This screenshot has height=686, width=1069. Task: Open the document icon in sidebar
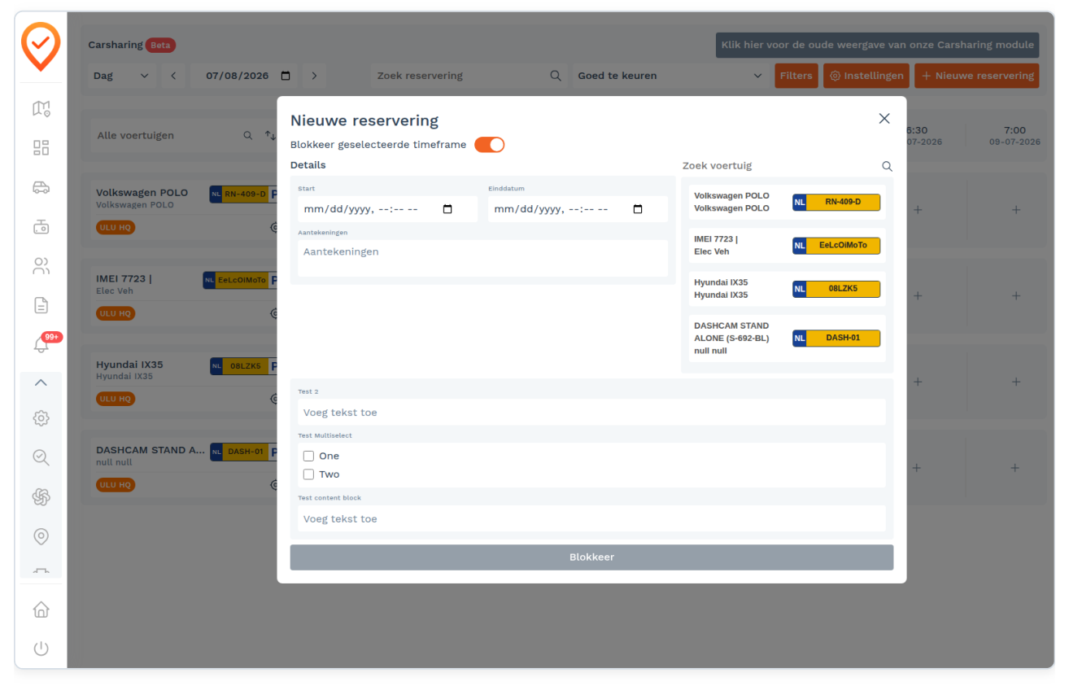pos(41,305)
